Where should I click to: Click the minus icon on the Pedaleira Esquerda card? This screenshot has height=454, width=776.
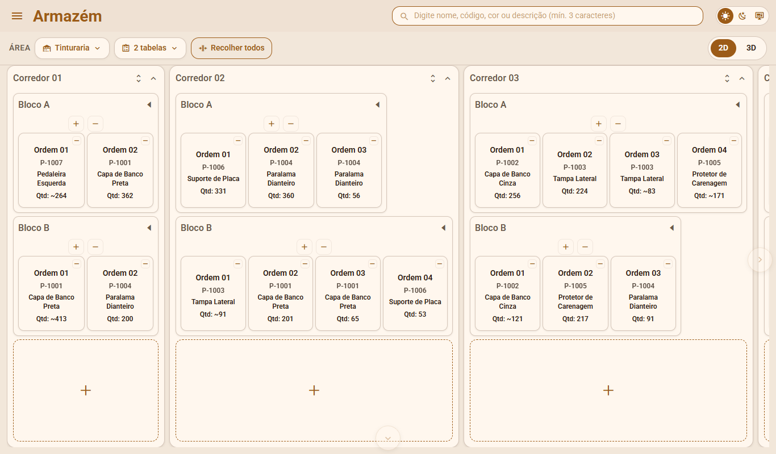(77, 140)
